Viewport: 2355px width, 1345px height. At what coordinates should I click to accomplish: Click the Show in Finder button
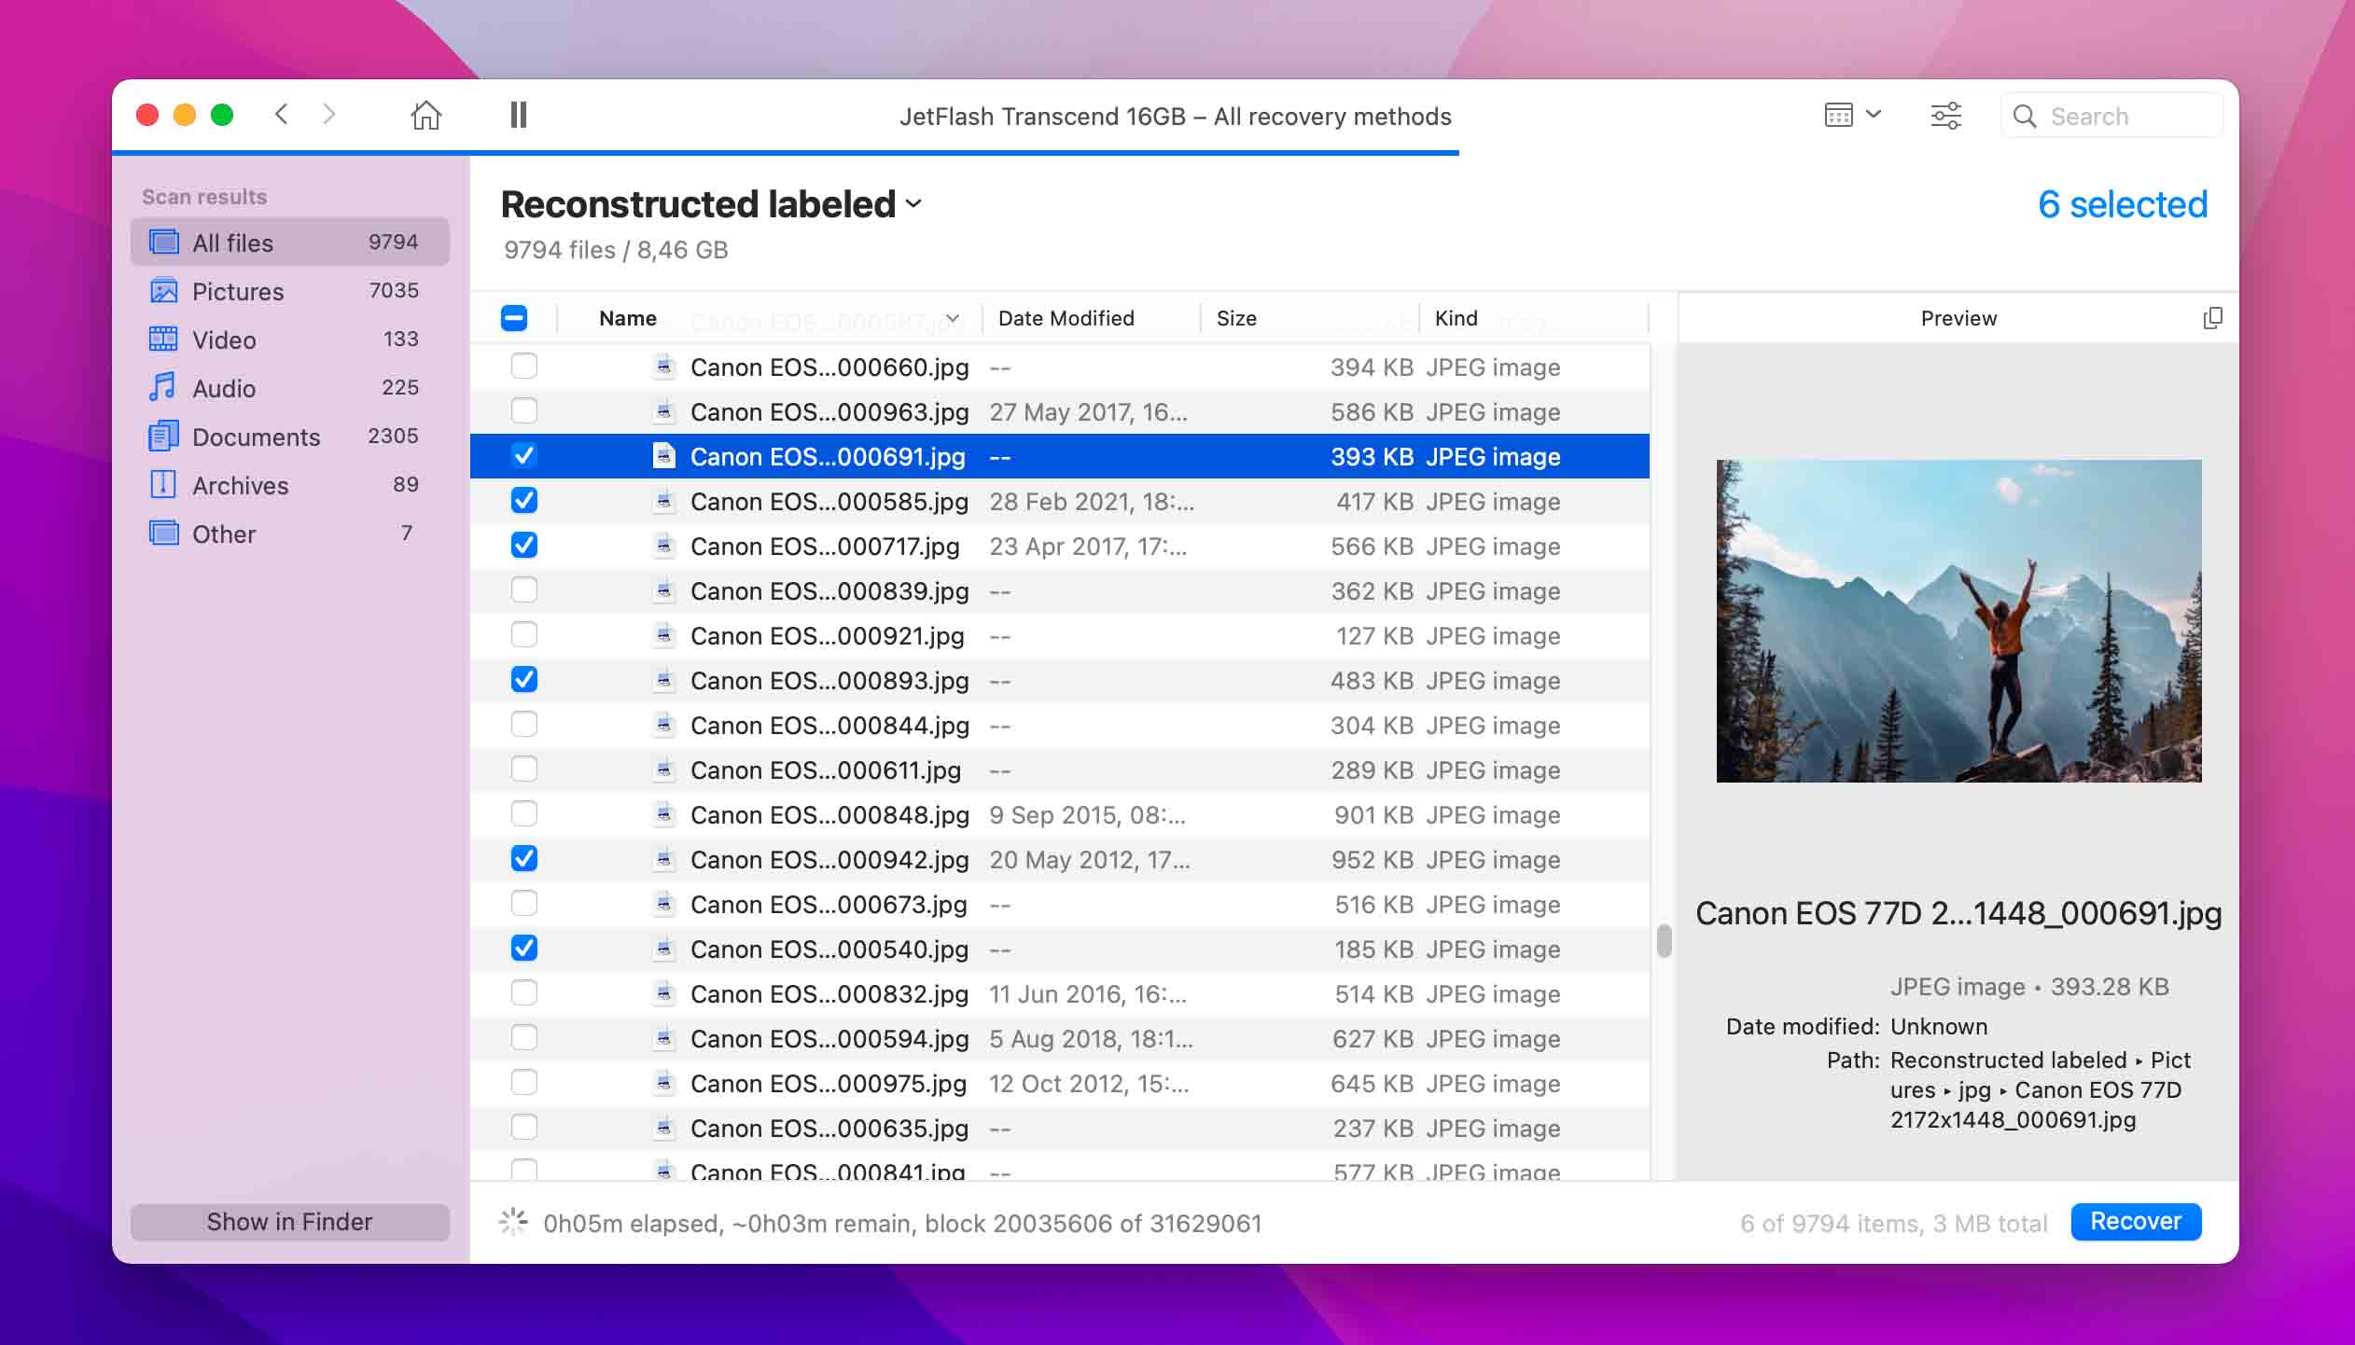[x=290, y=1222]
